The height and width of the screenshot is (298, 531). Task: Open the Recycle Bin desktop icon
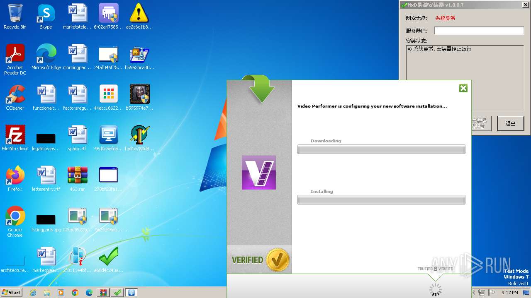(x=15, y=17)
